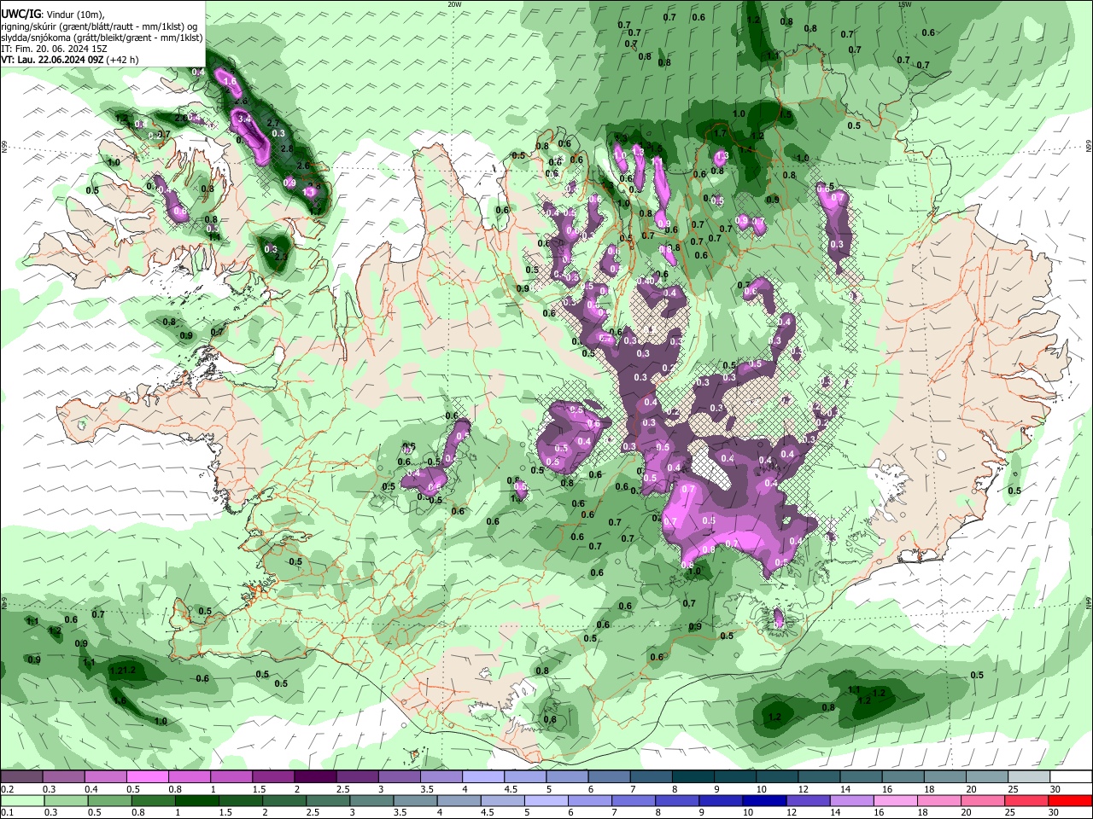Choose the darkest green 1–1.5 rain legend swatch
This screenshot has height=819, width=1093.
[198, 800]
